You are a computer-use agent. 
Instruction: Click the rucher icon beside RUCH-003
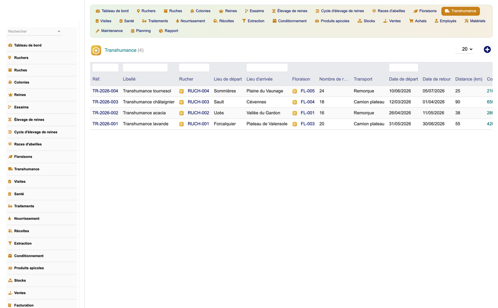click(181, 102)
